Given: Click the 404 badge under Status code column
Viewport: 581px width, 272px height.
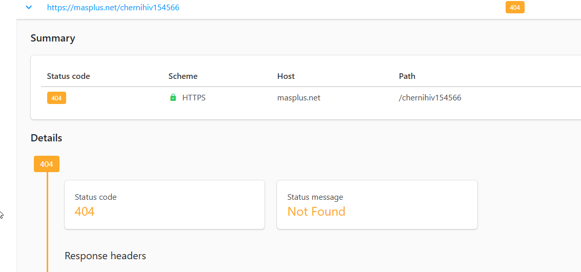Looking at the screenshot, I should coord(56,98).
